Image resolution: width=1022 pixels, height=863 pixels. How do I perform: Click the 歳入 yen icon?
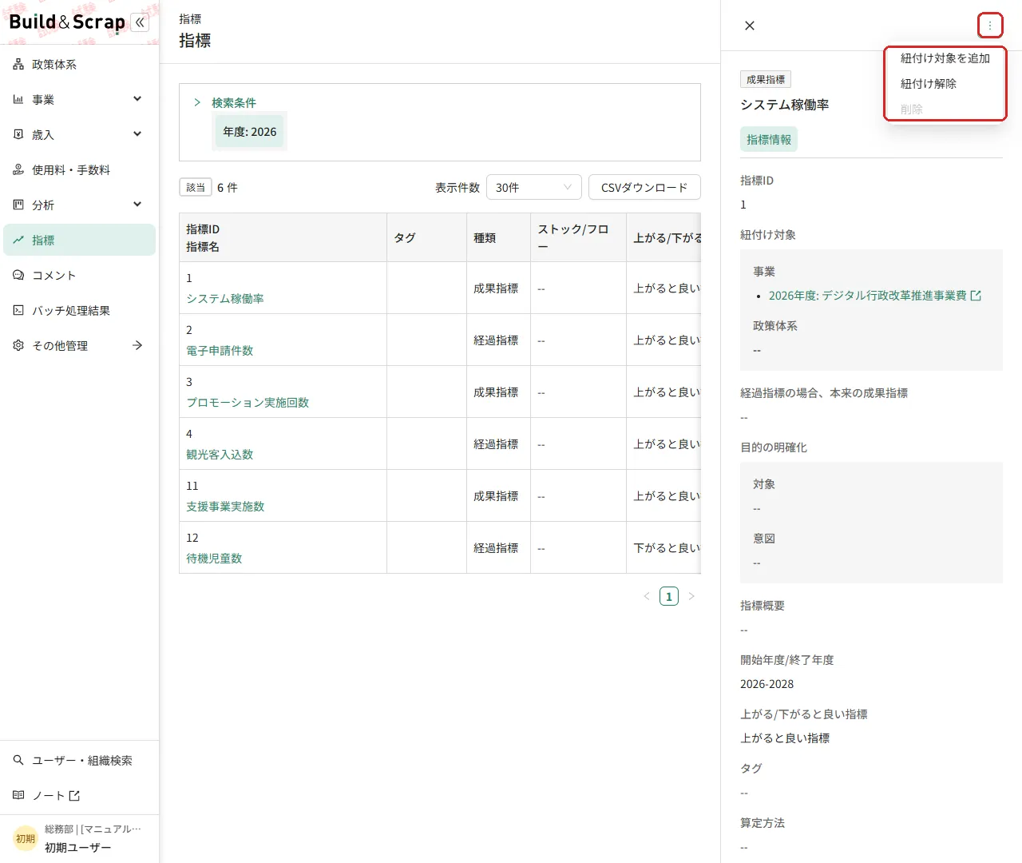pyautogui.click(x=18, y=134)
